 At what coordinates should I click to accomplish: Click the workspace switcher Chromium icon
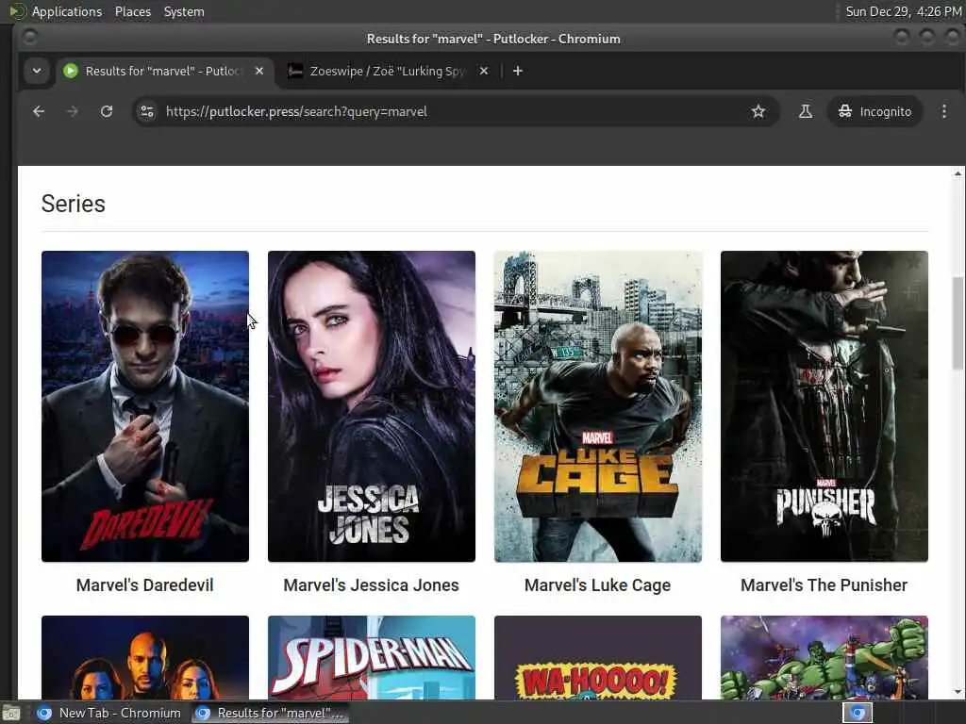click(858, 713)
